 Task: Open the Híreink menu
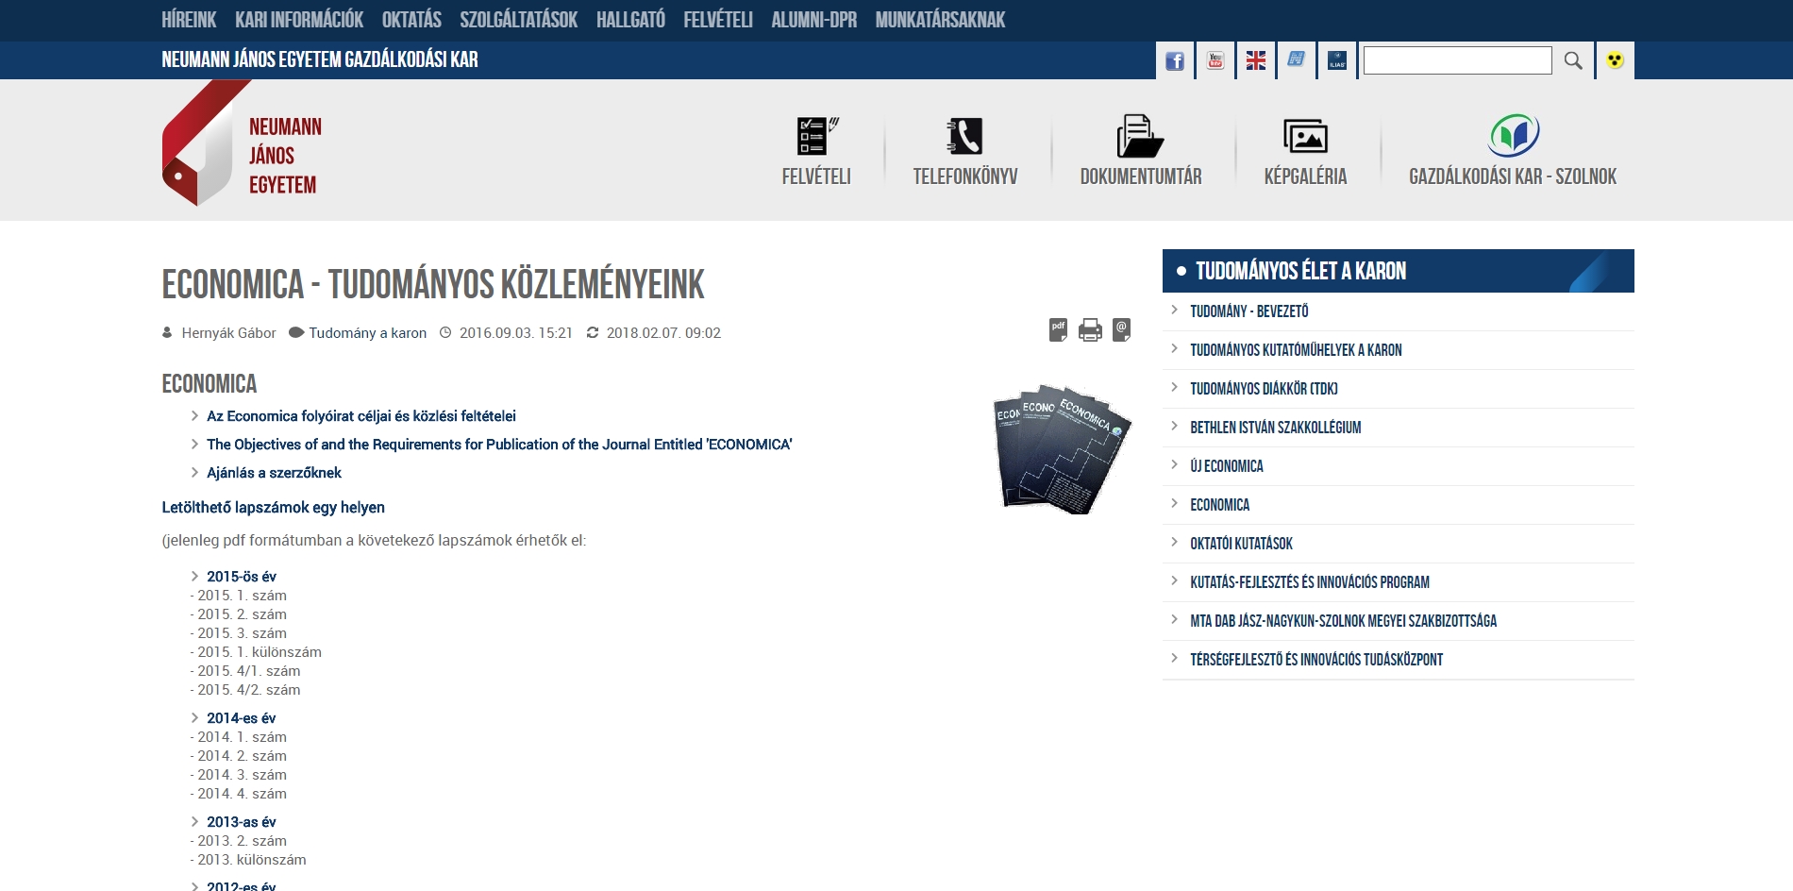coord(189,20)
